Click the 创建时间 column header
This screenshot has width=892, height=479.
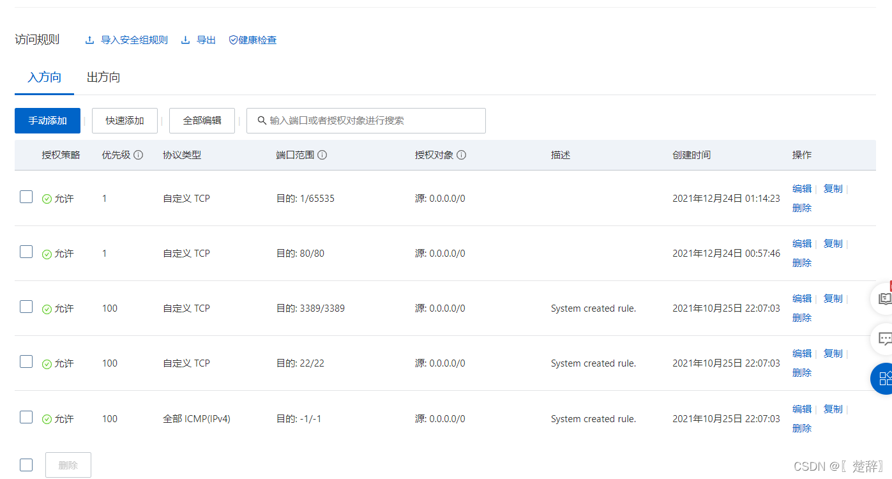(x=692, y=155)
